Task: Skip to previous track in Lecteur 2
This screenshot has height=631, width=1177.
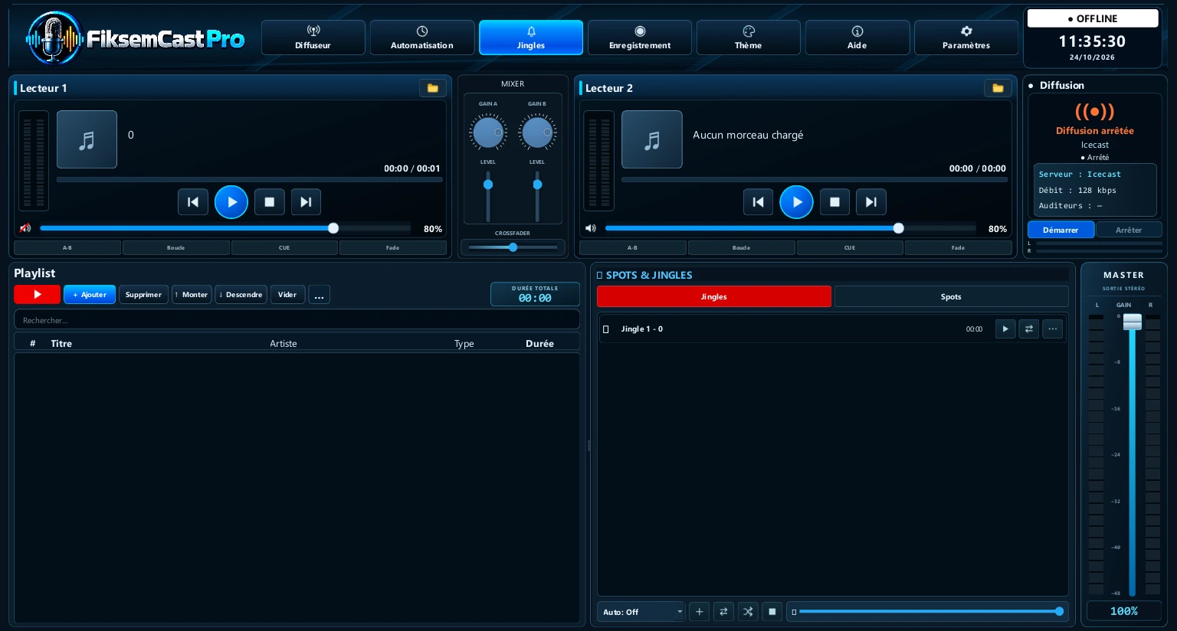Action: (x=758, y=202)
